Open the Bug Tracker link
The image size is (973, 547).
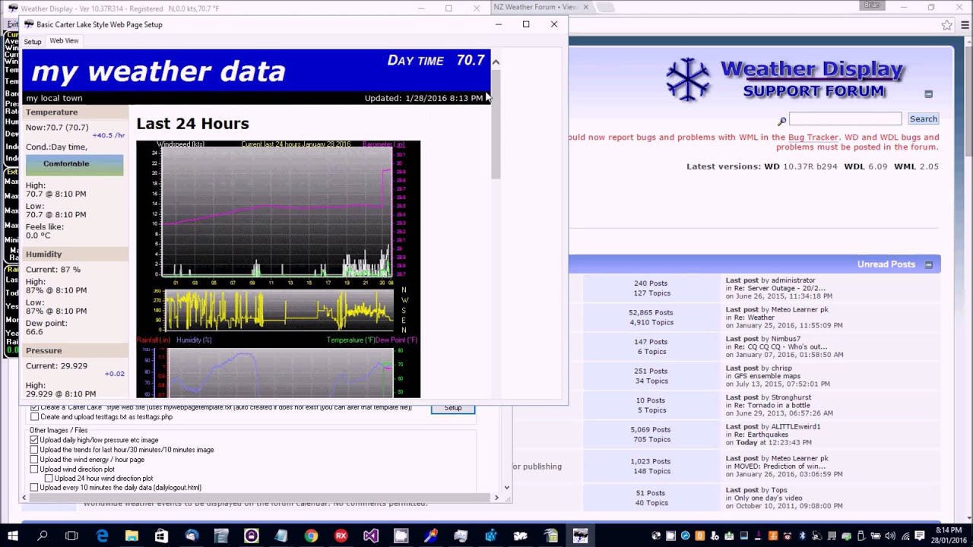pyautogui.click(x=813, y=138)
